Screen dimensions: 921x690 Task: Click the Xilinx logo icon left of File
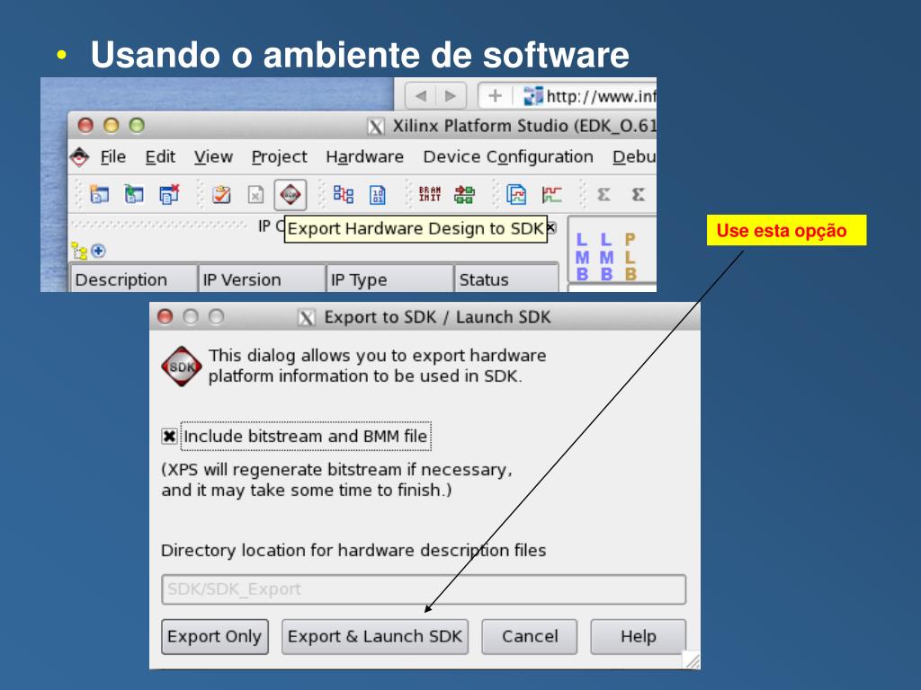[x=79, y=156]
